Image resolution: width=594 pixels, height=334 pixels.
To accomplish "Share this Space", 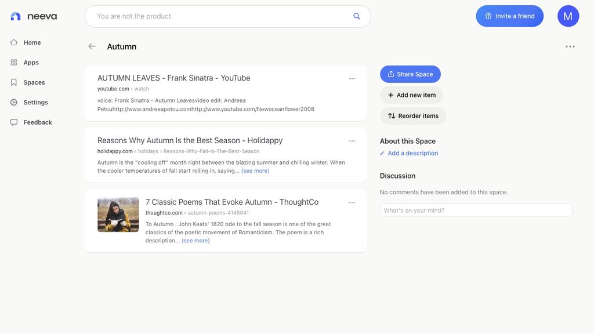I will point(410,74).
